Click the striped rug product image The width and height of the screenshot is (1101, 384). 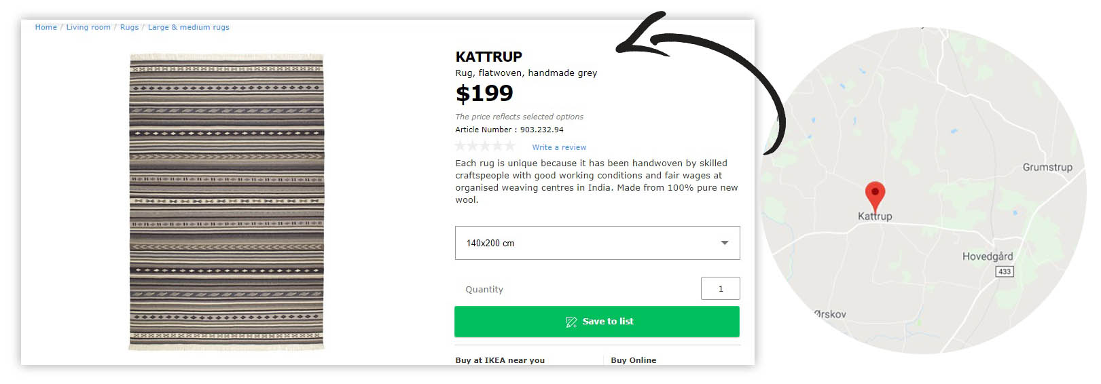click(227, 202)
